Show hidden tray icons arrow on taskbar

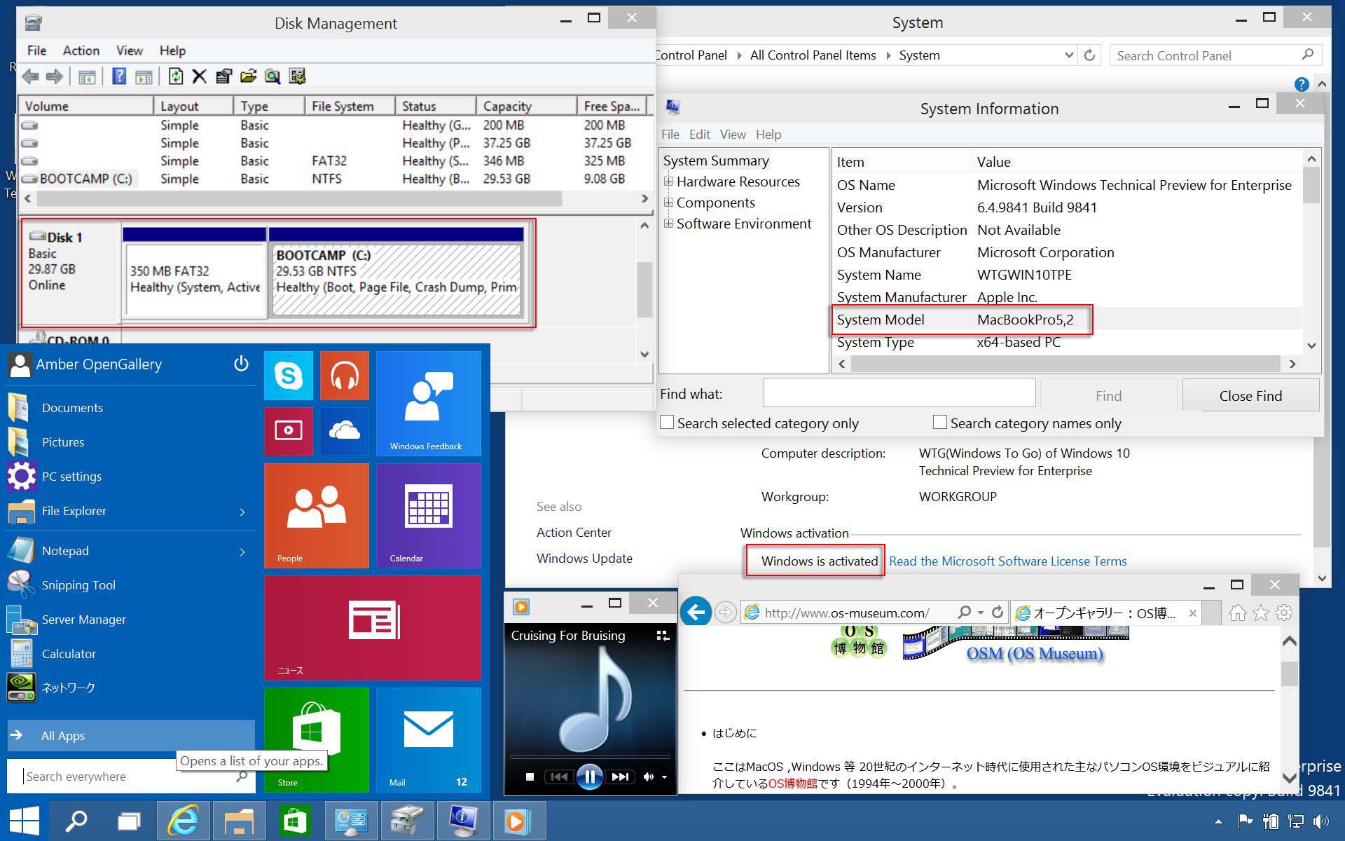tap(1218, 821)
